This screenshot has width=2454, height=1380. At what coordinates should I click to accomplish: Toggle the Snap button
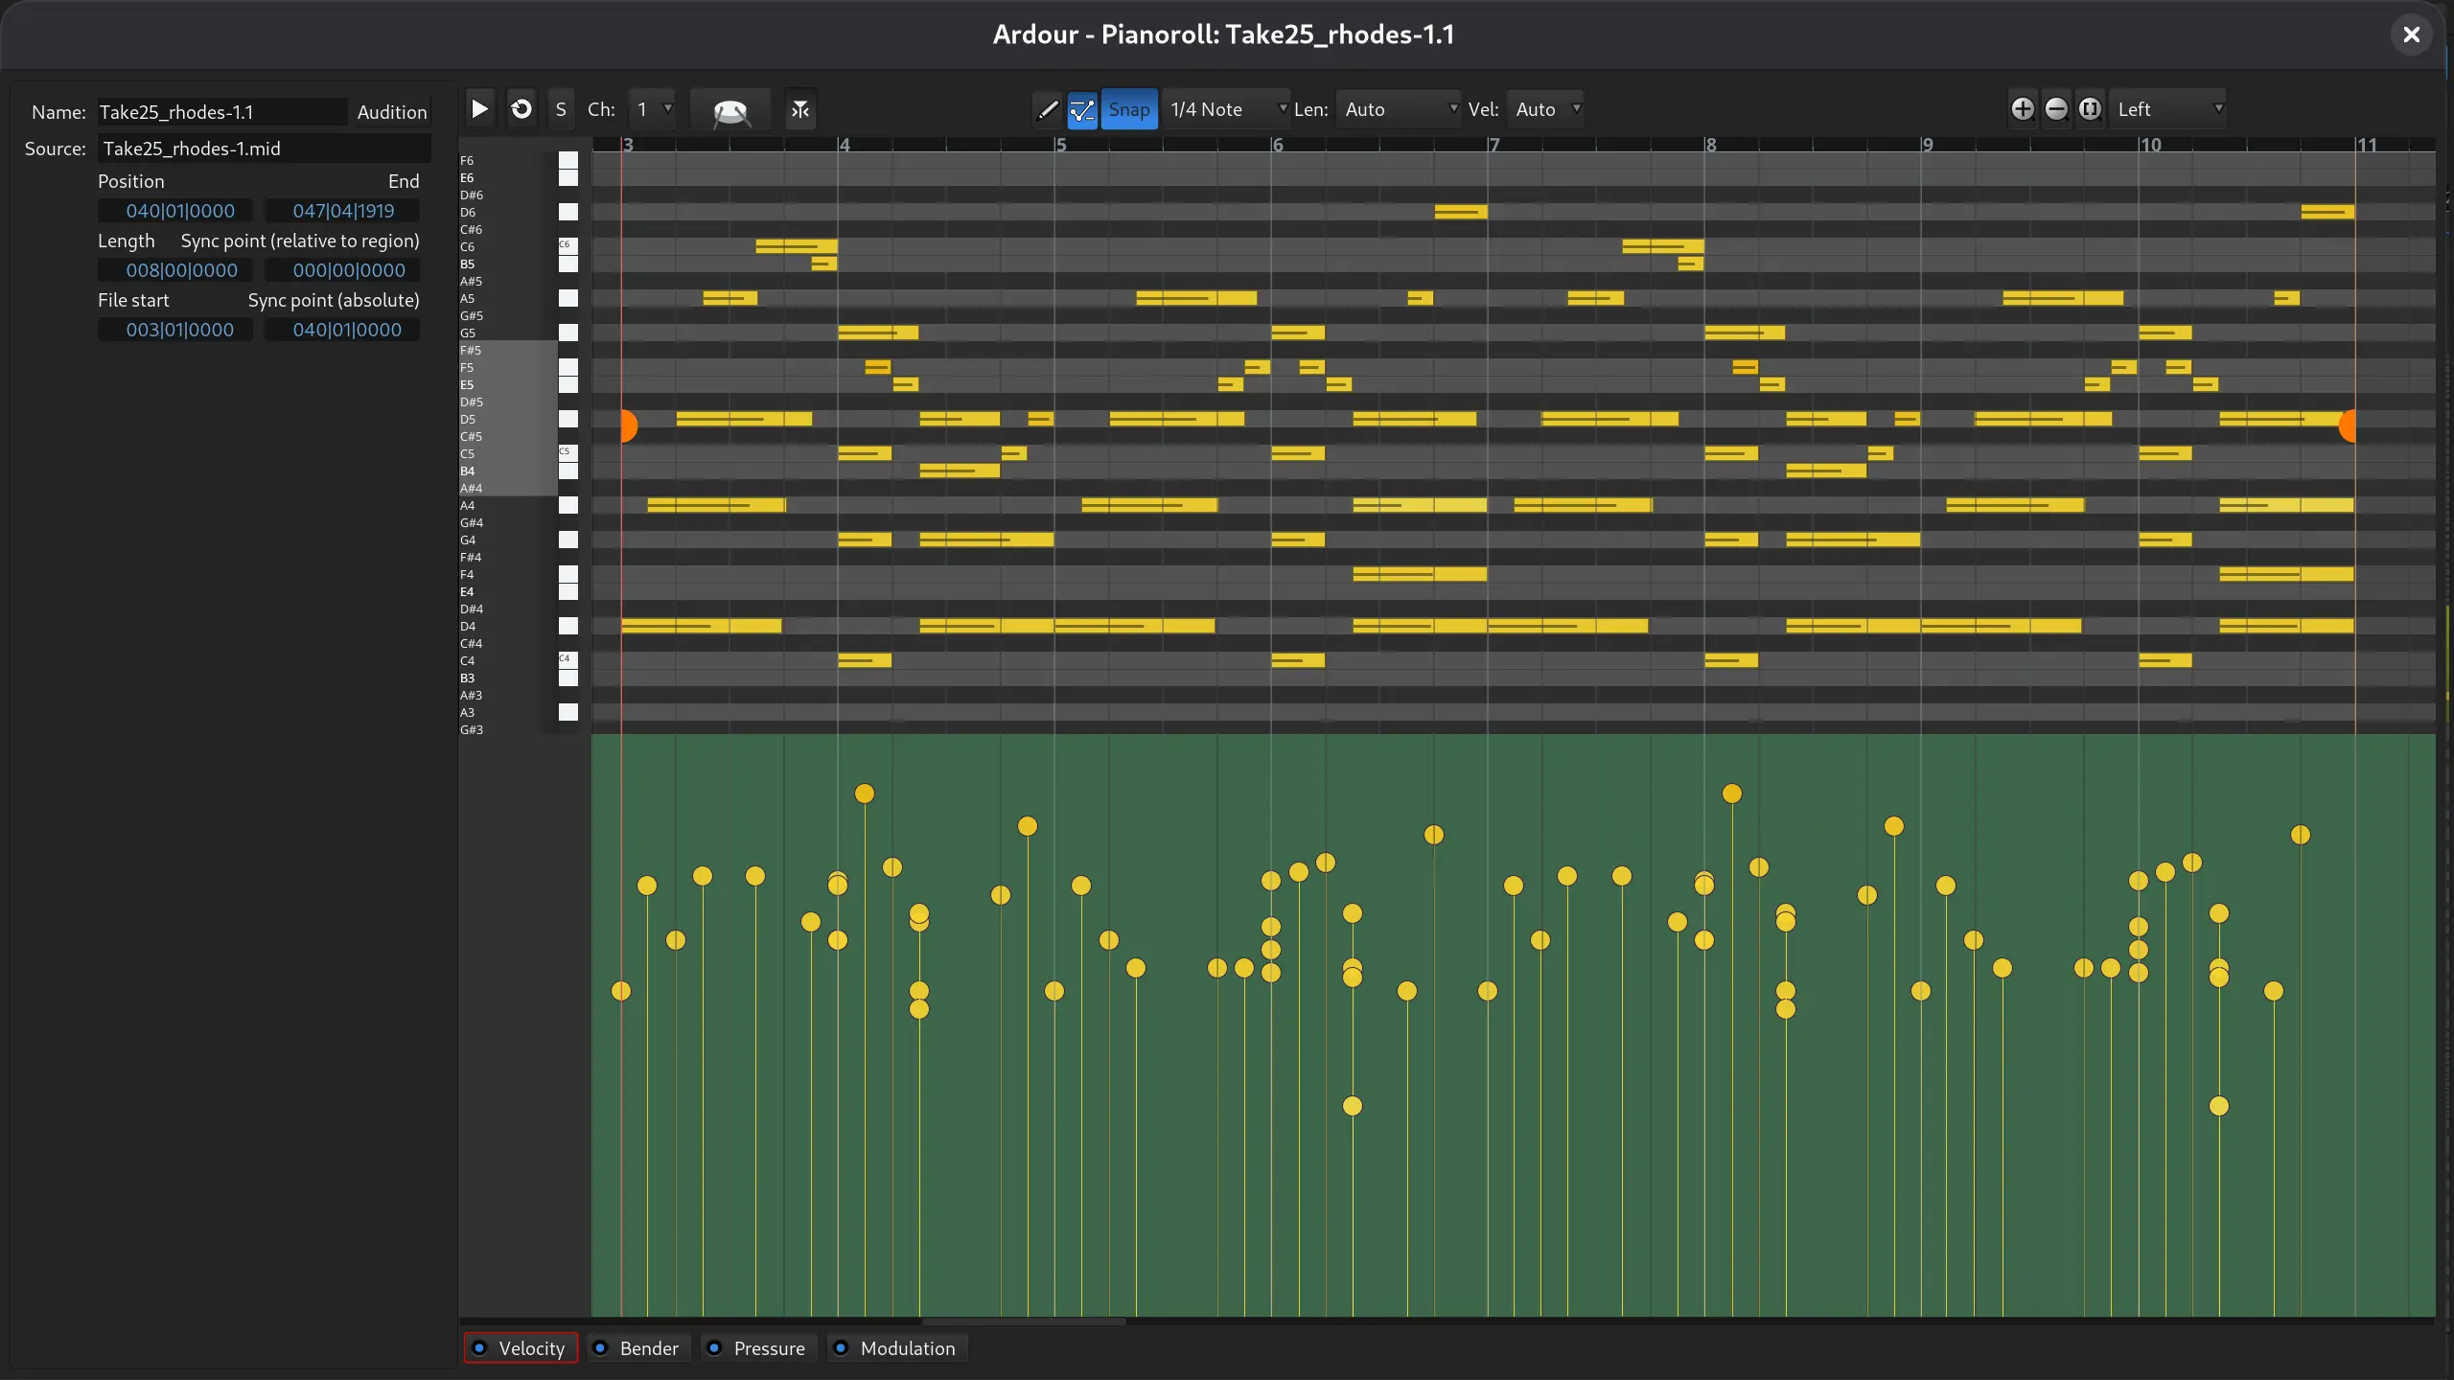pos(1128,109)
